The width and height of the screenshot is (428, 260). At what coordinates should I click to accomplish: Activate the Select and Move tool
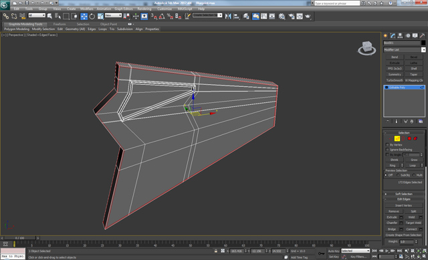(84, 16)
